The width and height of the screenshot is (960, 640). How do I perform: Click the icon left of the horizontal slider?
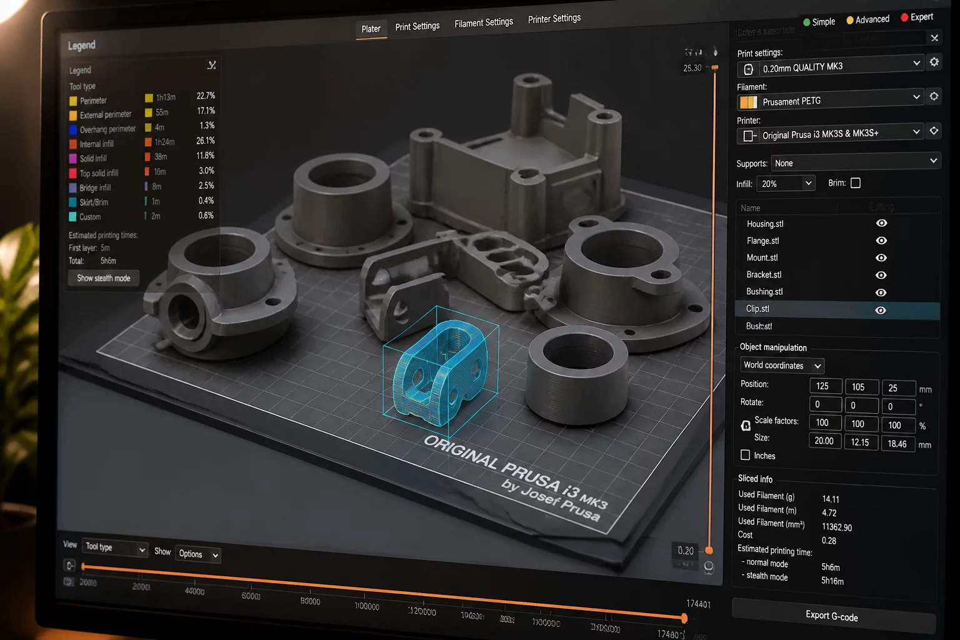point(69,566)
